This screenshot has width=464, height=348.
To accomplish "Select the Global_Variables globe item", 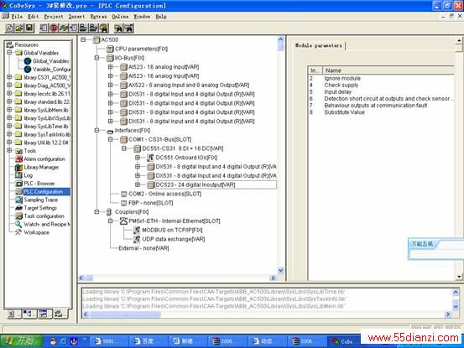I will tap(28, 61).
